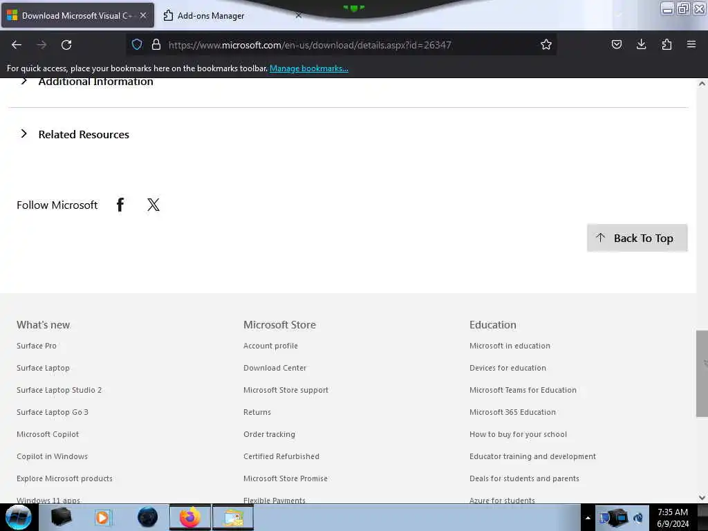Screen dimensions: 708x531
Task: Open the Firefox application menu
Action: pyautogui.click(x=691, y=44)
